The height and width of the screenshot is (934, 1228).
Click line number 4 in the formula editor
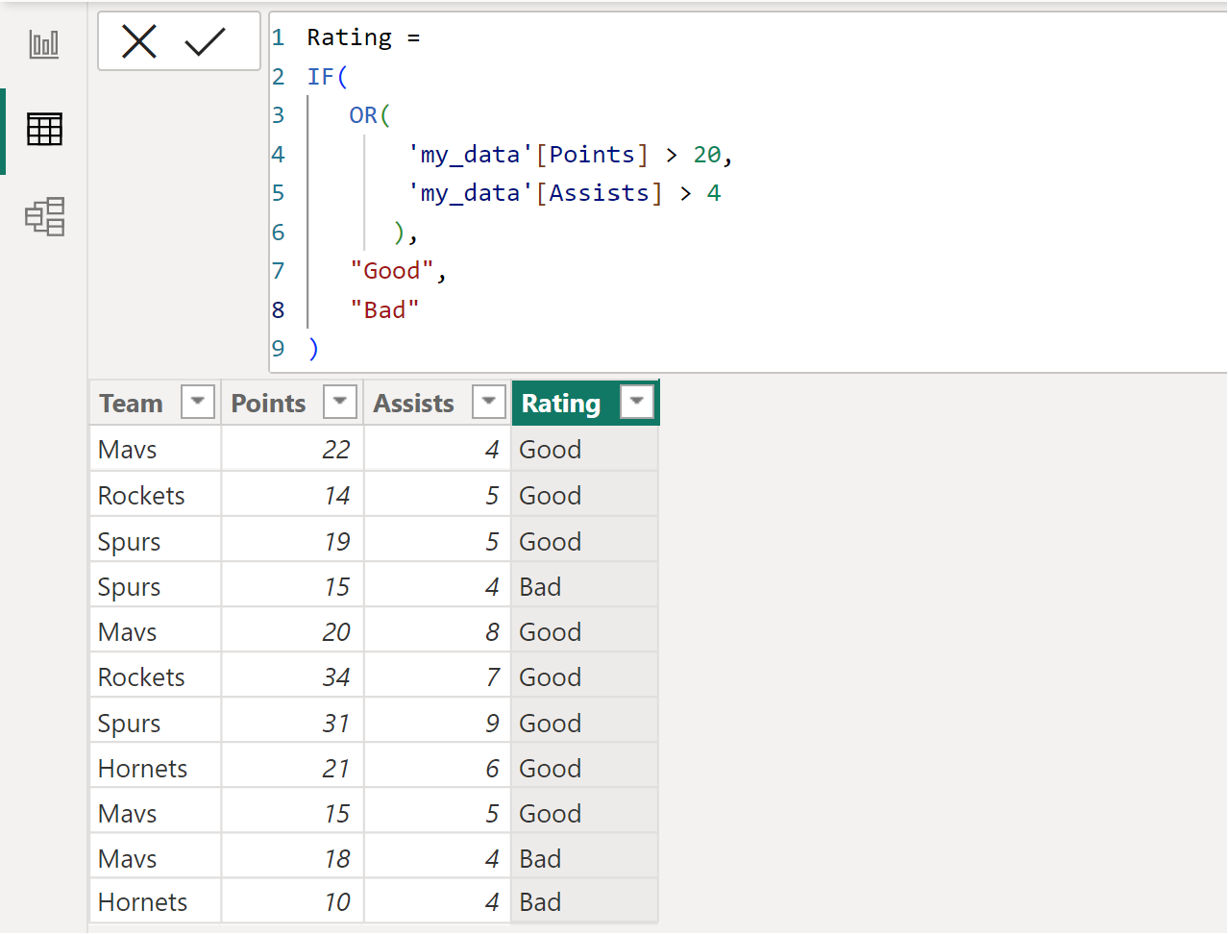coord(278,154)
